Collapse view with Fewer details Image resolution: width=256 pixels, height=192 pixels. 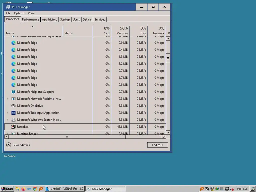click(x=18, y=145)
